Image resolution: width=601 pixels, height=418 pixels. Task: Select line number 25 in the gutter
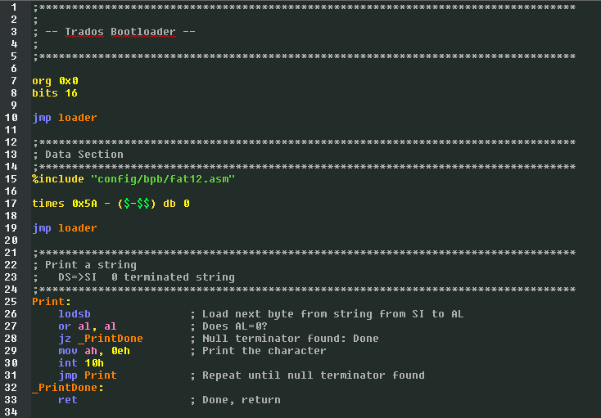click(x=11, y=301)
